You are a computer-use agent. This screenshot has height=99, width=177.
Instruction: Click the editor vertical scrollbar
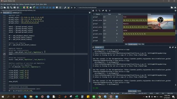pos(90,76)
